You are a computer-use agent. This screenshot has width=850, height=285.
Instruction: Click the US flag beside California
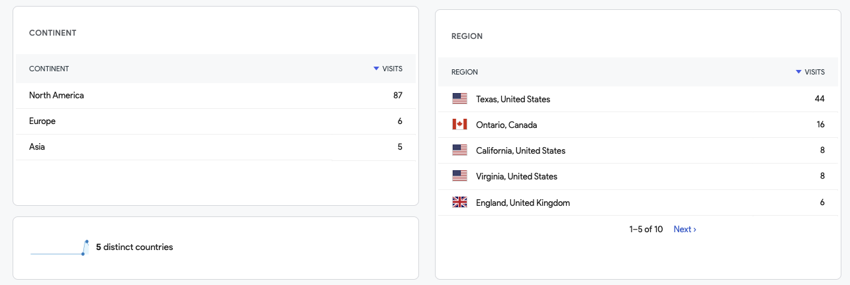(459, 150)
